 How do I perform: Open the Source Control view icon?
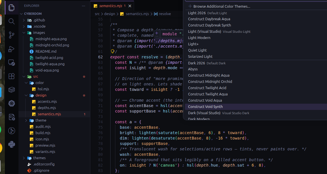(x=11, y=35)
